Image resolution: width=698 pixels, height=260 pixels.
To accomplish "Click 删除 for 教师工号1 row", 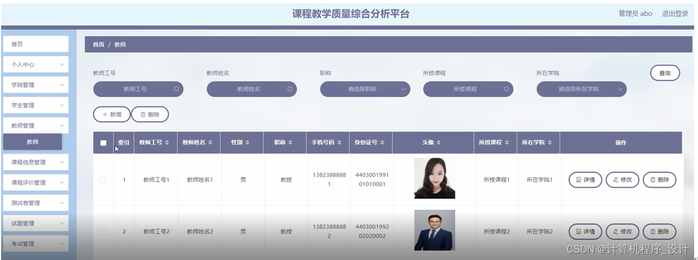I will 659,180.
